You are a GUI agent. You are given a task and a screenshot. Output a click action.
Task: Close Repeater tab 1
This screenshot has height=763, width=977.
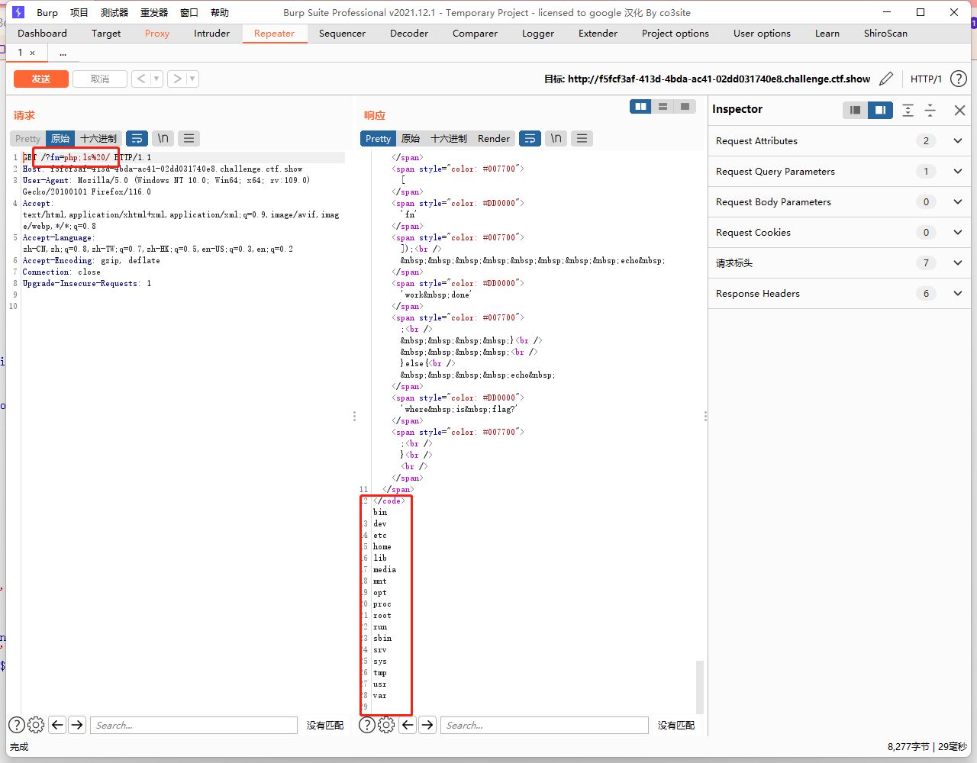click(32, 53)
